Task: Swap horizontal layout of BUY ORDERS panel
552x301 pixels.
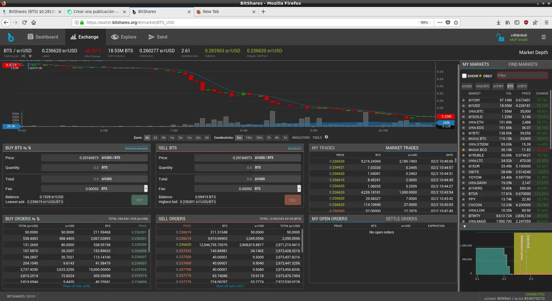Action: [34, 219]
